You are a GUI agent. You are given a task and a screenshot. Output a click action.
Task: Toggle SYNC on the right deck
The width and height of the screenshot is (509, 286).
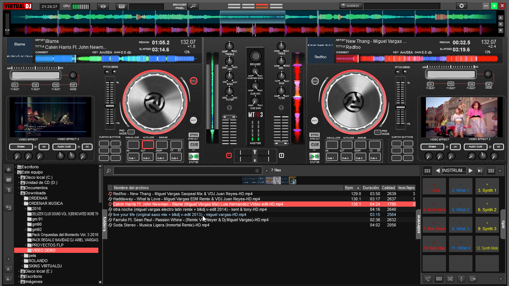click(315, 135)
